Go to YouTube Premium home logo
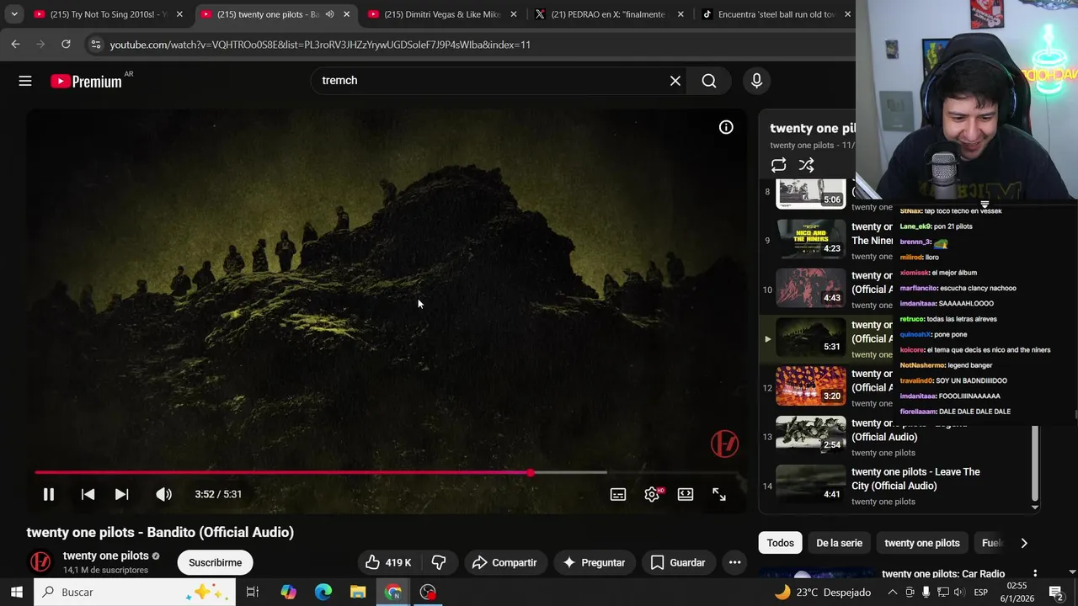The height and width of the screenshot is (606, 1078). (x=86, y=81)
